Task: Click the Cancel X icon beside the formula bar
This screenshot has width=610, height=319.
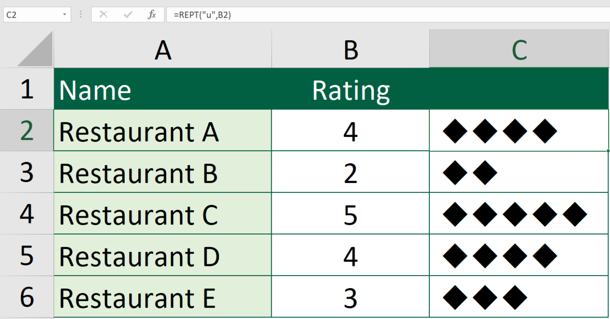Action: [x=104, y=14]
